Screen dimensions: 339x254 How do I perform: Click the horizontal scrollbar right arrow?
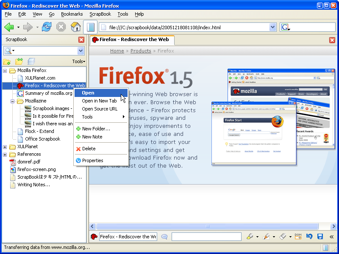[333, 226]
